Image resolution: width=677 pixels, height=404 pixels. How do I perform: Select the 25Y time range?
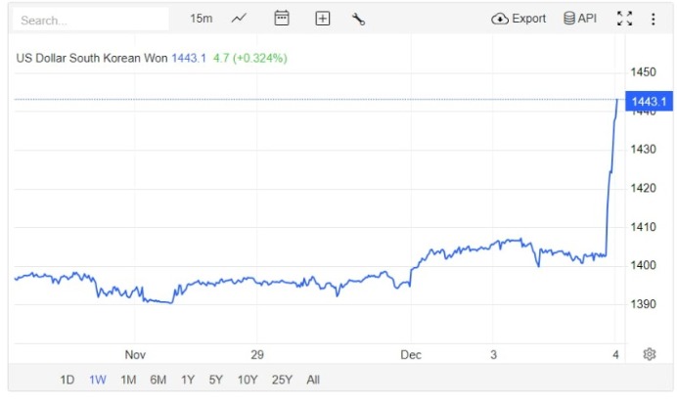(x=282, y=380)
